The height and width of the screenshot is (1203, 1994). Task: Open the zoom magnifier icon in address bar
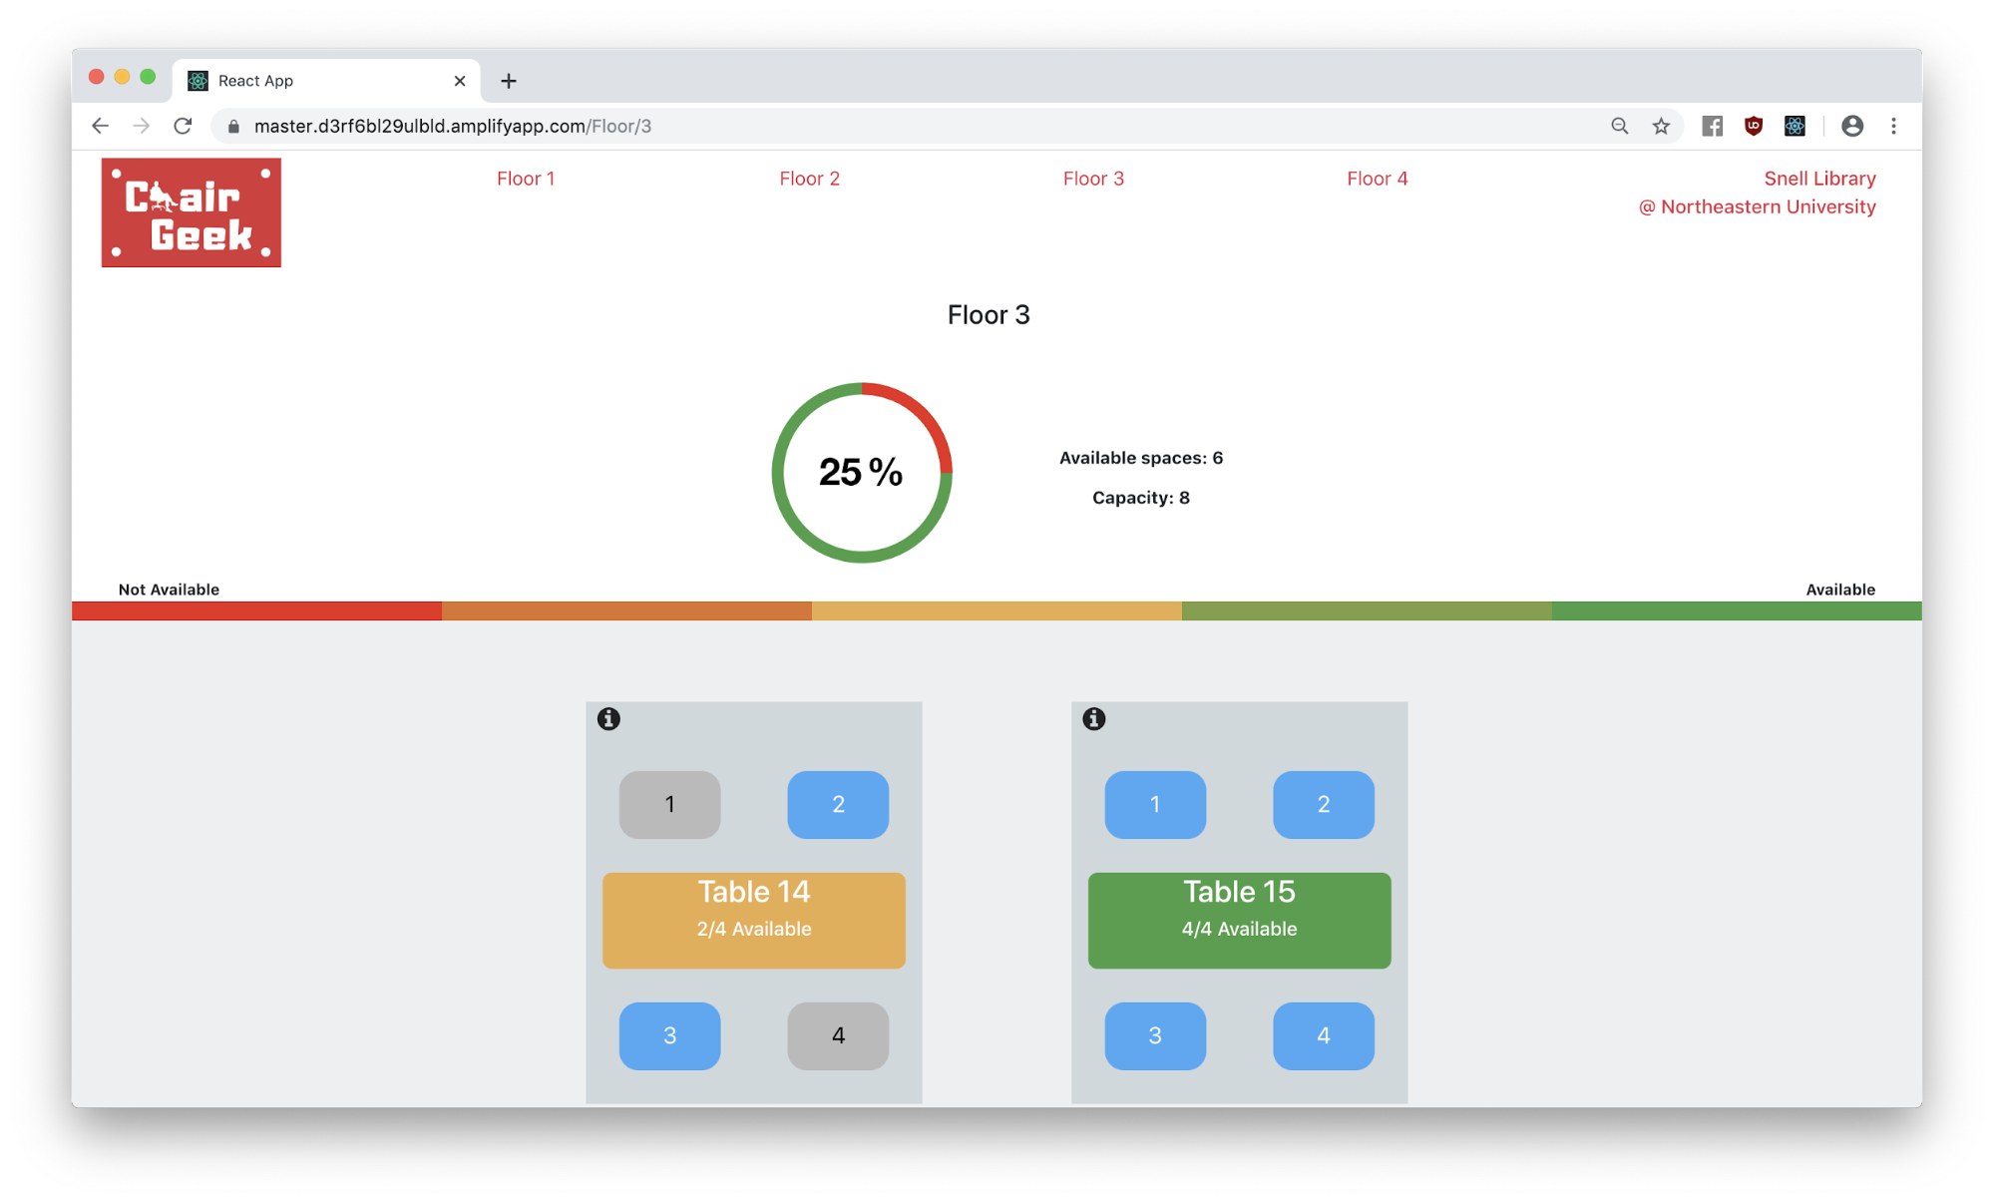click(x=1620, y=126)
